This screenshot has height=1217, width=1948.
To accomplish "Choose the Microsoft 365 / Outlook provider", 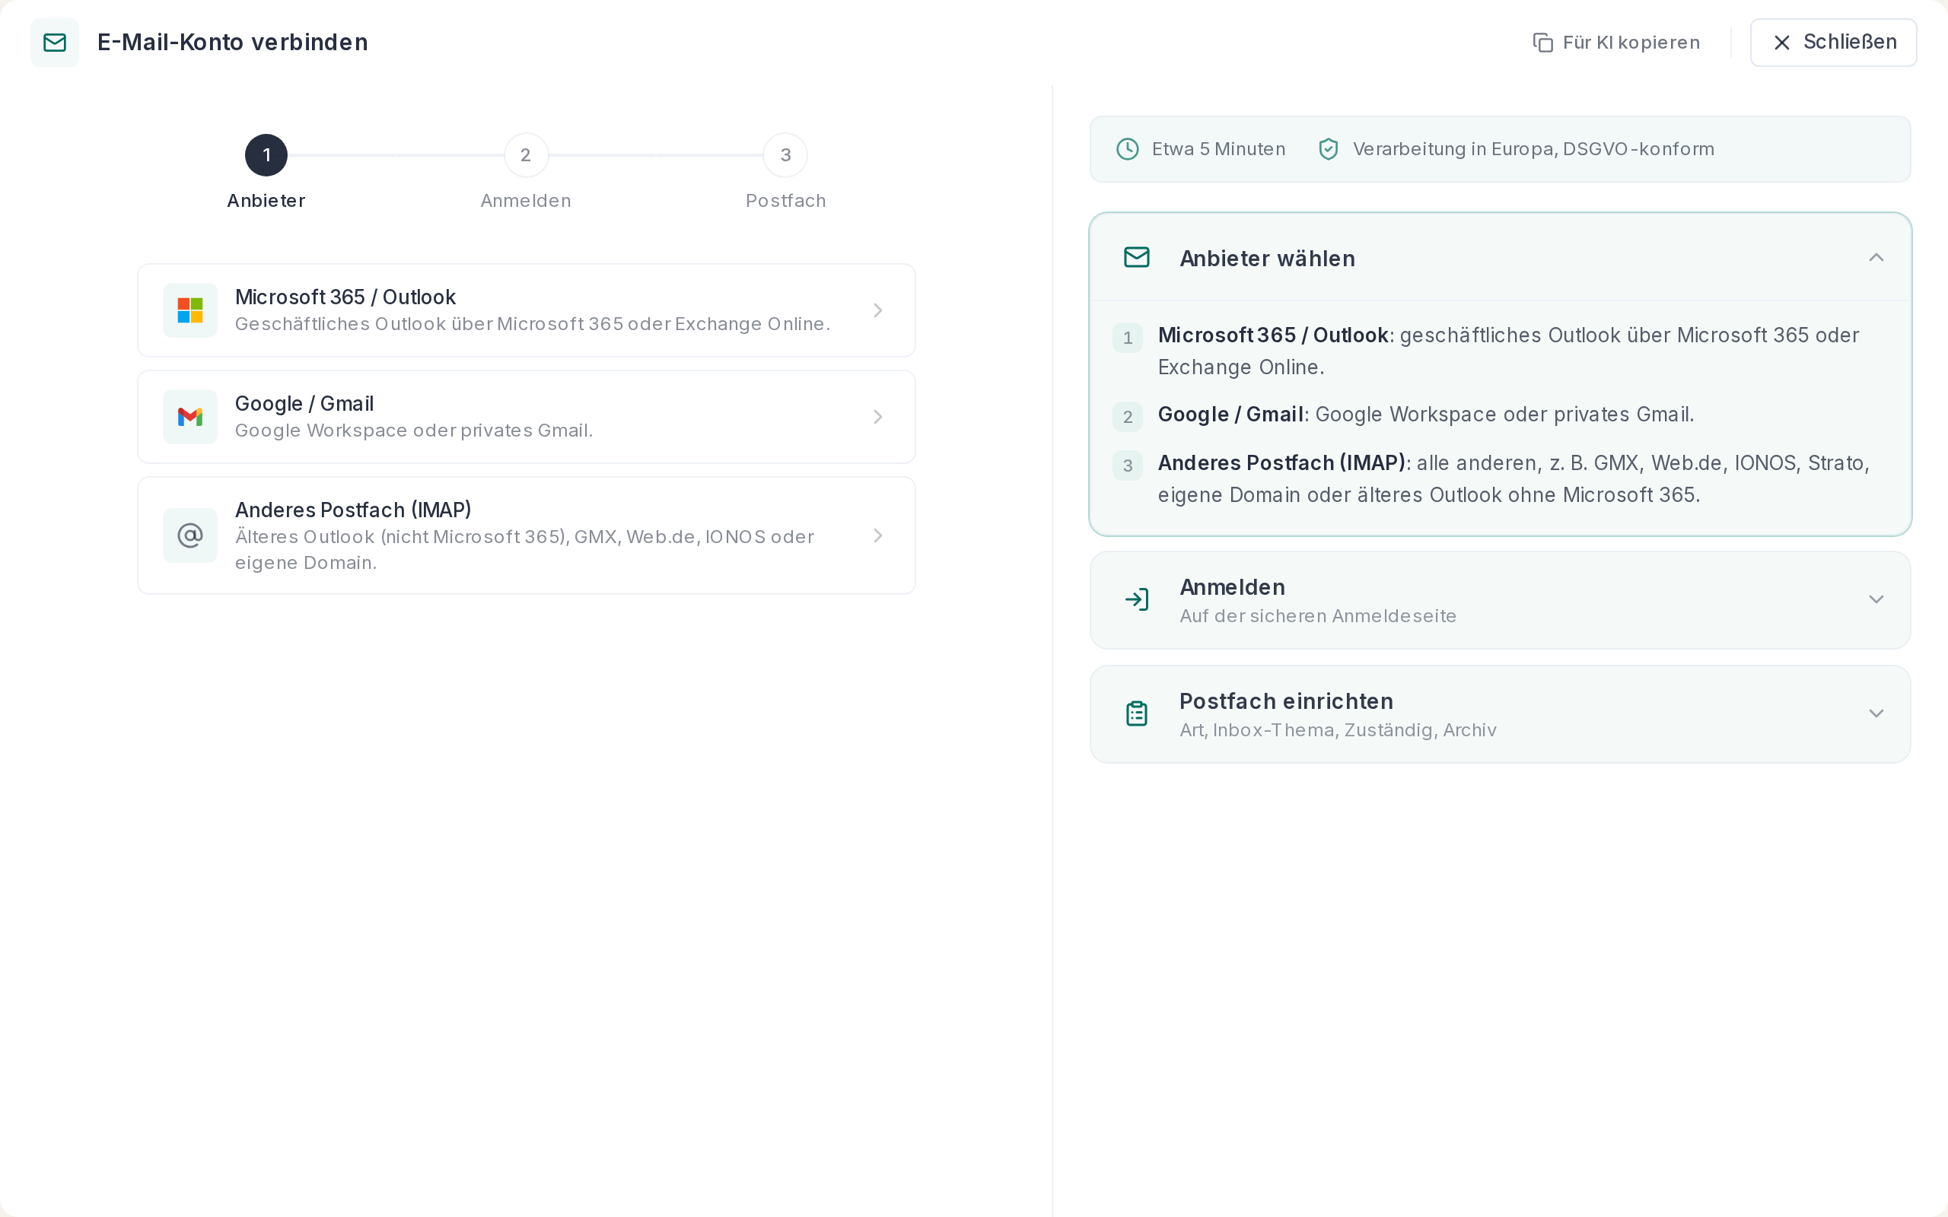I will (x=527, y=310).
